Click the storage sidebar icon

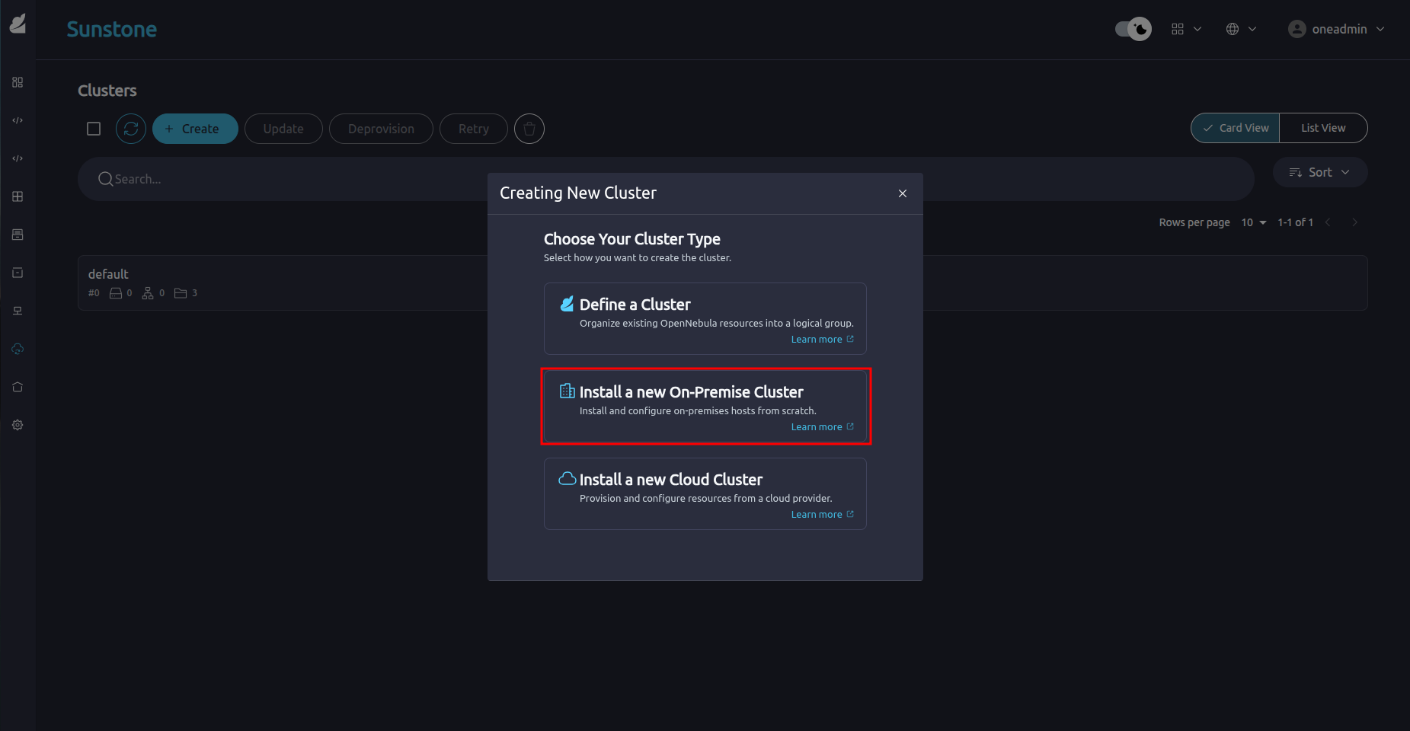(x=18, y=235)
